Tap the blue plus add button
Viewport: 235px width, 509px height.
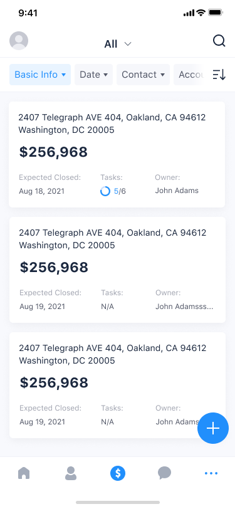tap(213, 428)
